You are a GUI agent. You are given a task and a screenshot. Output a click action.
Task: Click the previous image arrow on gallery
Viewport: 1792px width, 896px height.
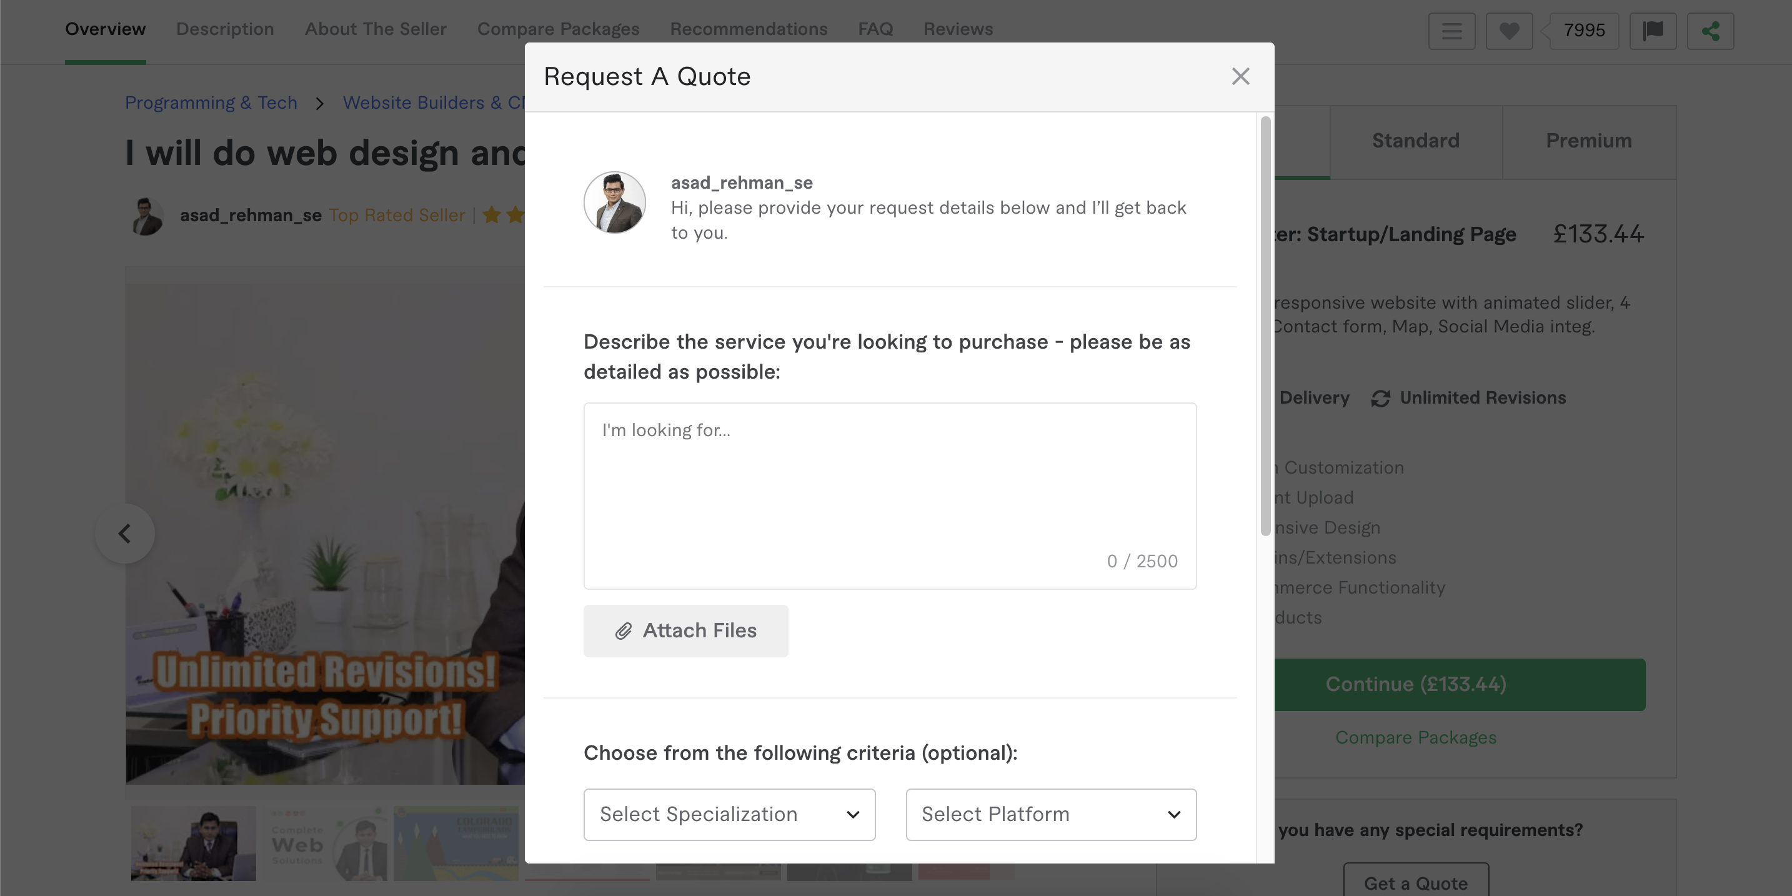coord(124,534)
